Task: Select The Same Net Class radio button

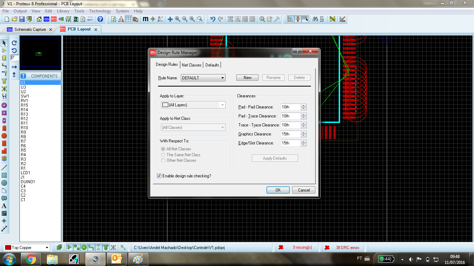Action: [163, 155]
